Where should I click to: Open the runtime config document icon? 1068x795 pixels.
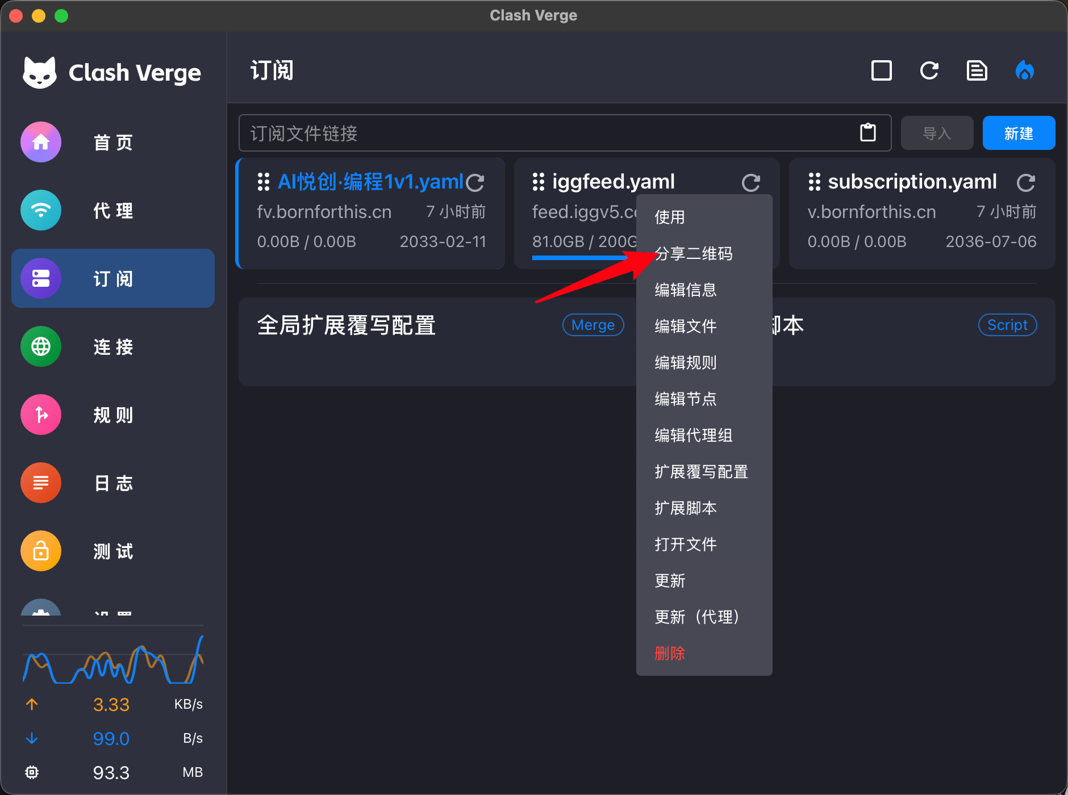(977, 71)
